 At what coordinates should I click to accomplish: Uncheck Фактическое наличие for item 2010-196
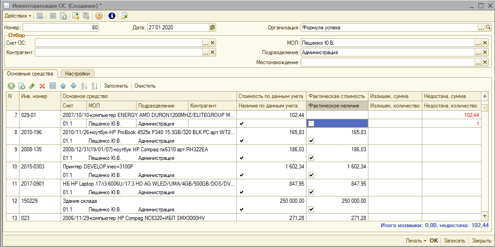311,141
